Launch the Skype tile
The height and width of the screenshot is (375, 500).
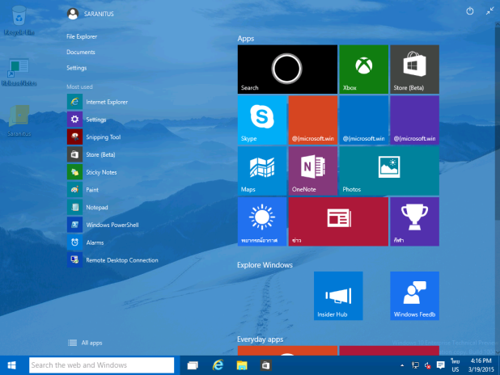pos(262,120)
